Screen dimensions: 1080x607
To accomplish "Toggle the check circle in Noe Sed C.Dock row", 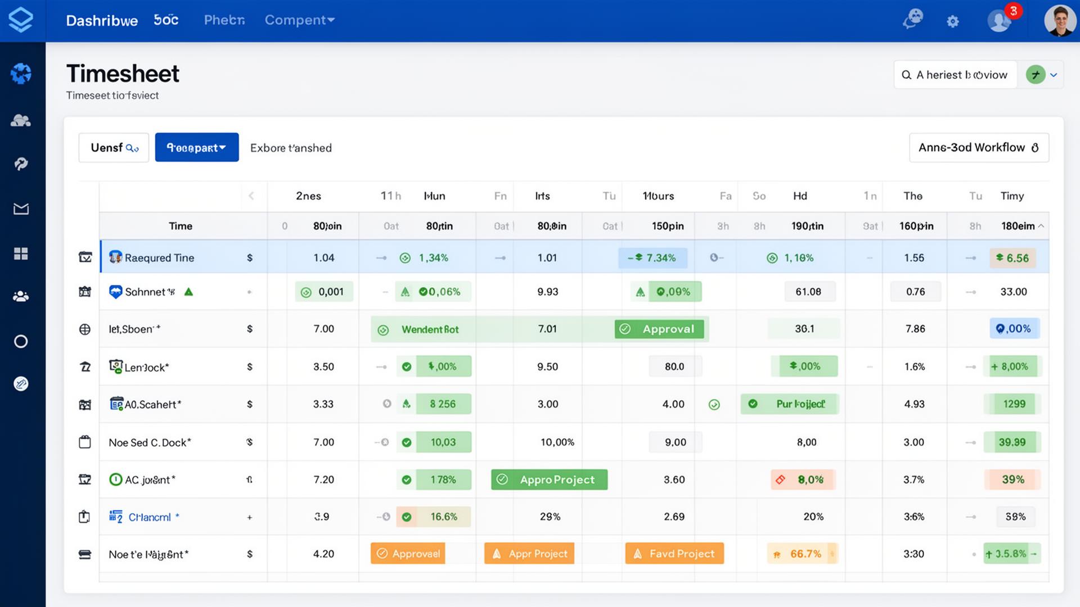I will pos(407,442).
